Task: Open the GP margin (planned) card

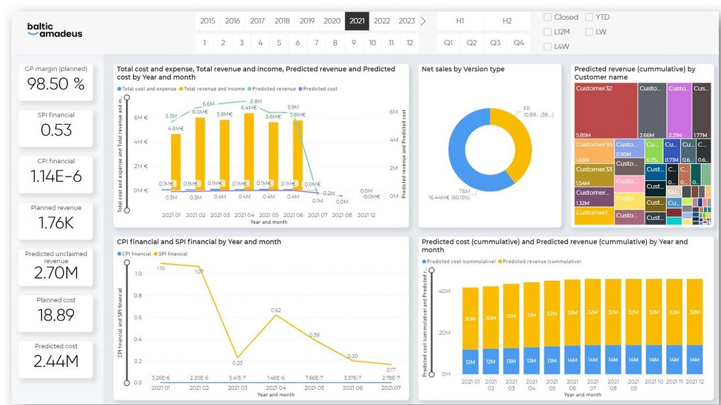Action: [x=56, y=82]
